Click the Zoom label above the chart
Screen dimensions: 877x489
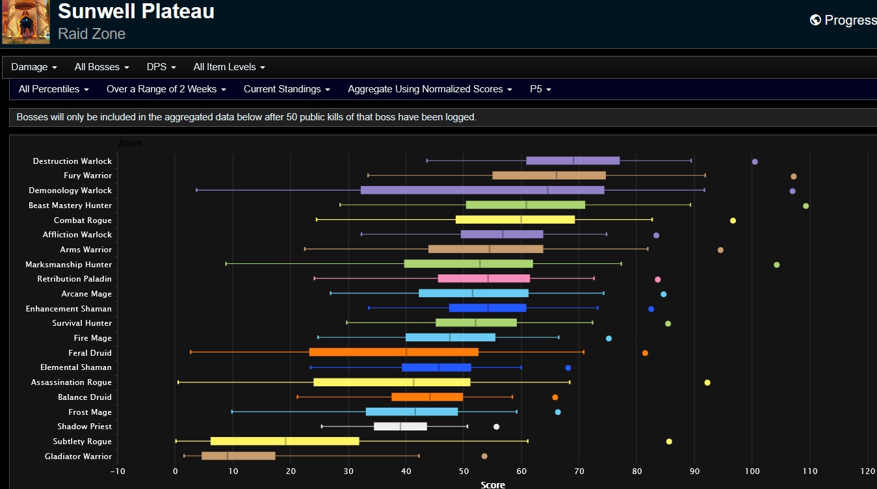pos(130,143)
